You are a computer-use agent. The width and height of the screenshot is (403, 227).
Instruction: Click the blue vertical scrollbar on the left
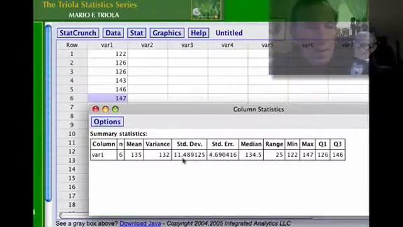[48, 113]
